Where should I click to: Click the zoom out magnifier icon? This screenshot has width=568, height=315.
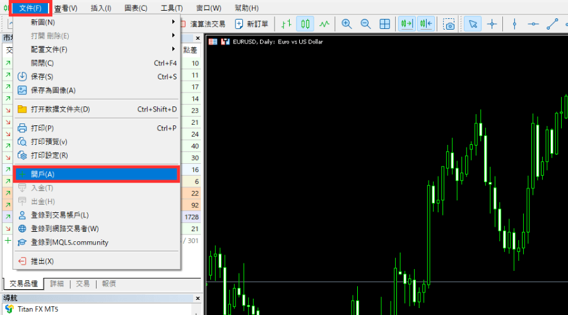(x=365, y=24)
